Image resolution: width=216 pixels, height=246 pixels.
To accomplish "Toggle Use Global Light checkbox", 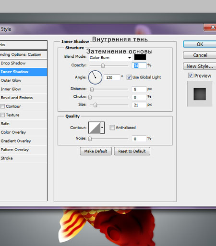I will [129, 78].
